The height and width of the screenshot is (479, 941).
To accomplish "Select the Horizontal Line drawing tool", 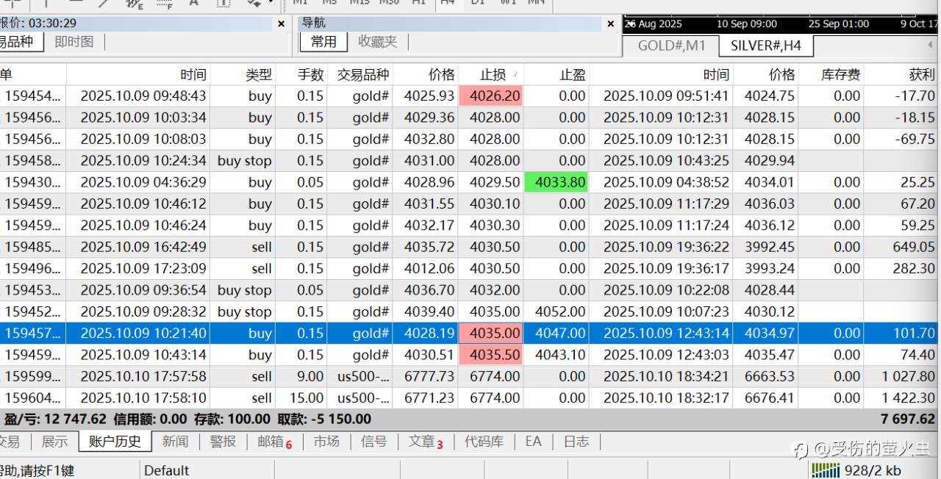I will 76,5.
